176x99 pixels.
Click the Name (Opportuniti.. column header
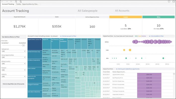pyautogui.click(x=119, y=72)
